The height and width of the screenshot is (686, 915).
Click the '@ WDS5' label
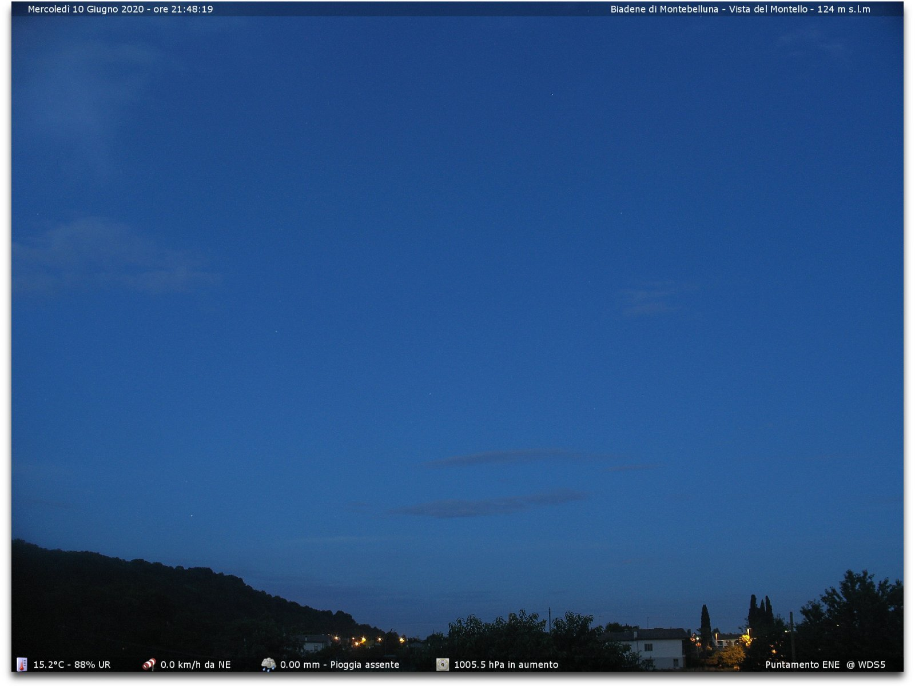866,665
